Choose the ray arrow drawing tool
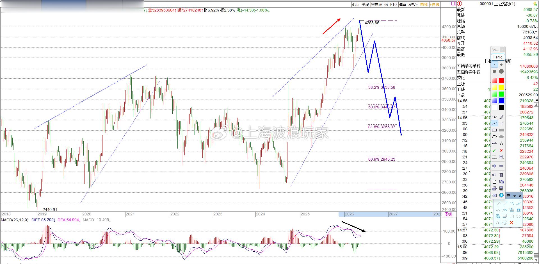 (x=505, y=203)
